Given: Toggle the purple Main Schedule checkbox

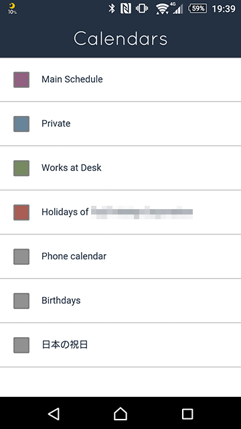Looking at the screenshot, I should [x=21, y=80].
